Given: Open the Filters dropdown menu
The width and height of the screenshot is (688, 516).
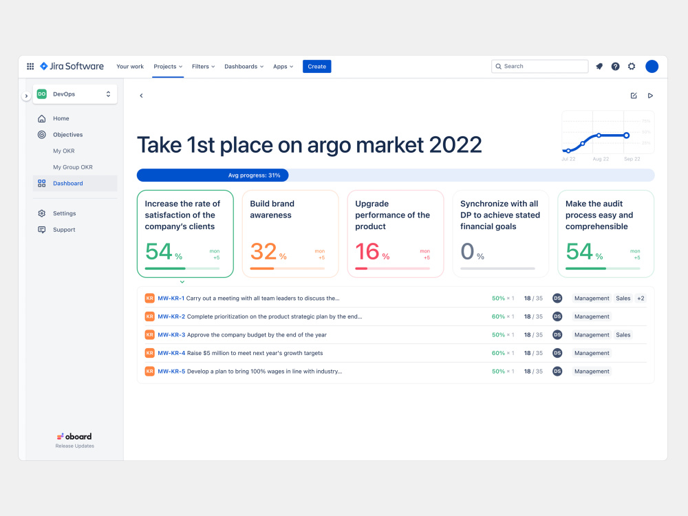Looking at the screenshot, I should coord(203,67).
